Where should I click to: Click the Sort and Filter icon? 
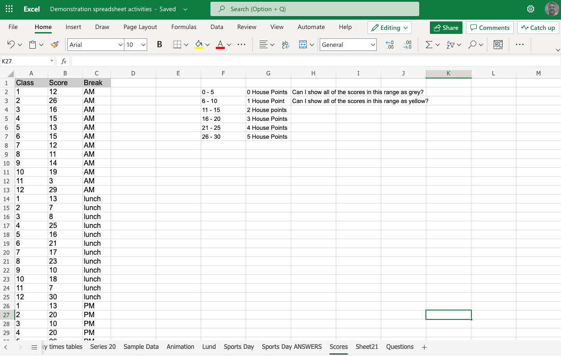pos(450,45)
